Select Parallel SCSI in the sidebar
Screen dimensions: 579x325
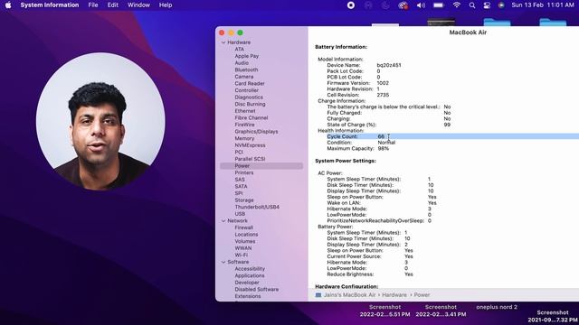point(250,159)
